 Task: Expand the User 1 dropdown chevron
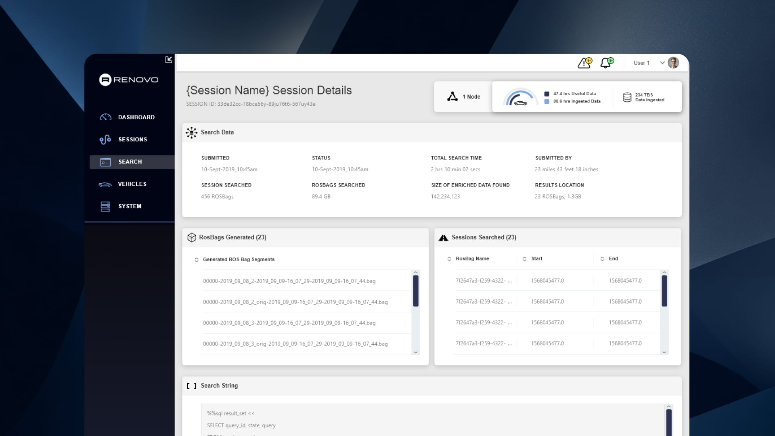tap(662, 63)
